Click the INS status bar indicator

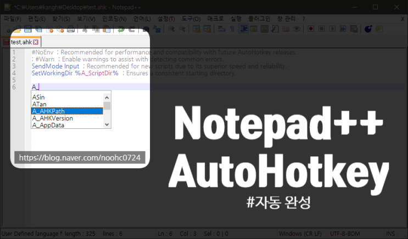point(390,234)
